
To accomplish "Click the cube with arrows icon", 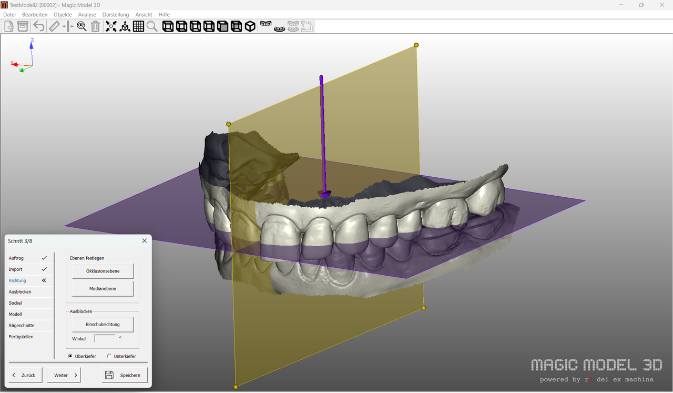I will click(x=125, y=26).
